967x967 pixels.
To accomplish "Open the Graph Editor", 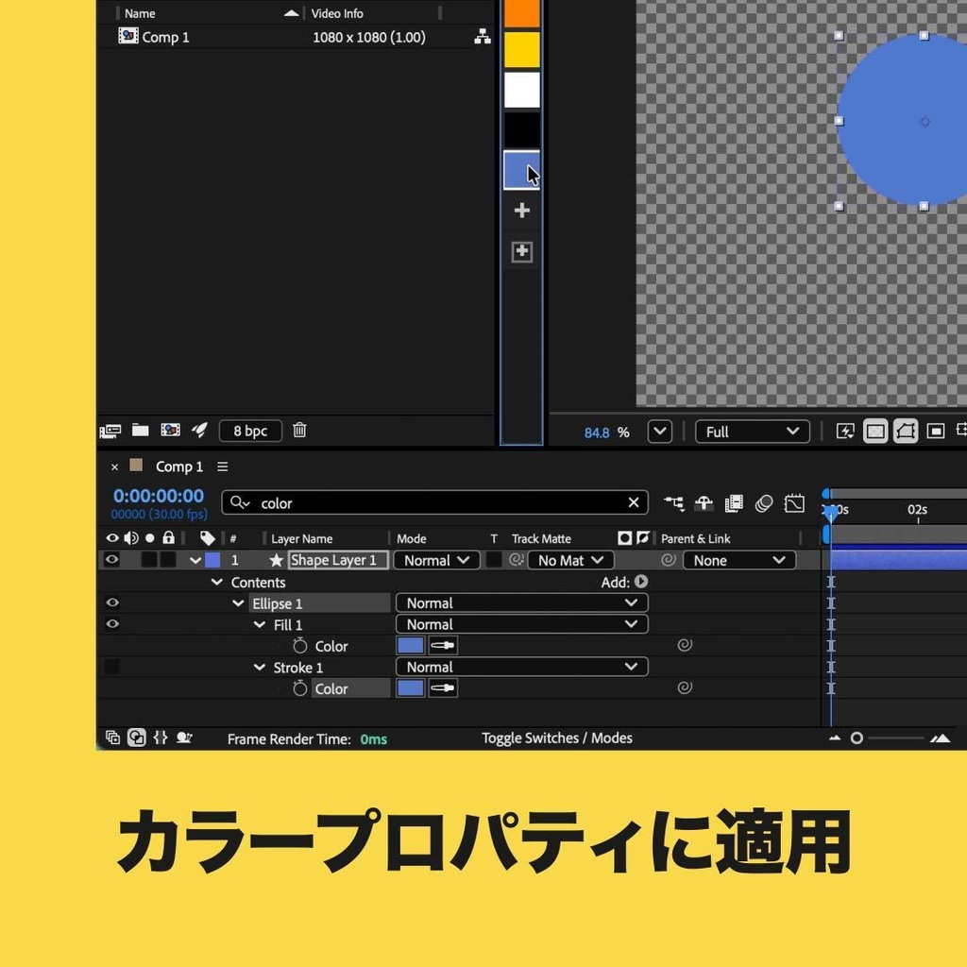I will [x=794, y=503].
